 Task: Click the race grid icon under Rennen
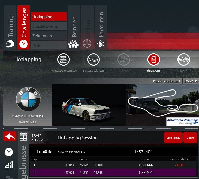[74, 44]
